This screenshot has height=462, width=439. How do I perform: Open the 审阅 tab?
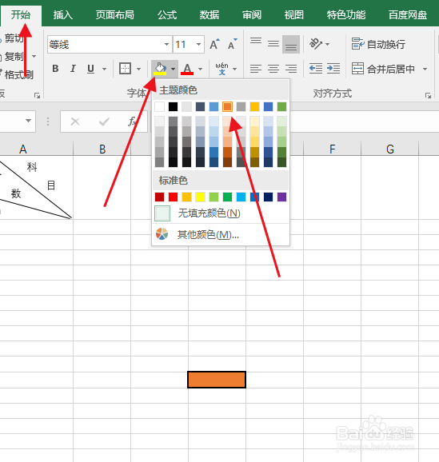pyautogui.click(x=252, y=14)
